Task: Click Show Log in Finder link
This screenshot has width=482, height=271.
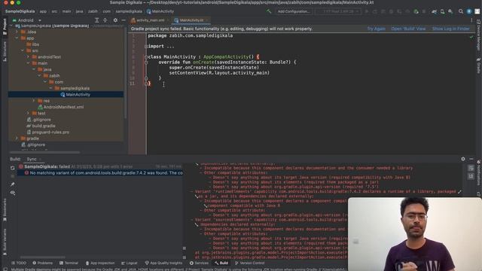Action: point(450,29)
